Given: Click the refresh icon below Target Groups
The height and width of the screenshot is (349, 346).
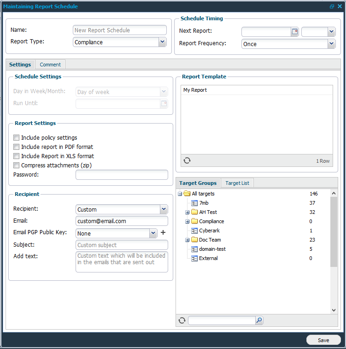Looking at the screenshot, I should click(x=182, y=320).
